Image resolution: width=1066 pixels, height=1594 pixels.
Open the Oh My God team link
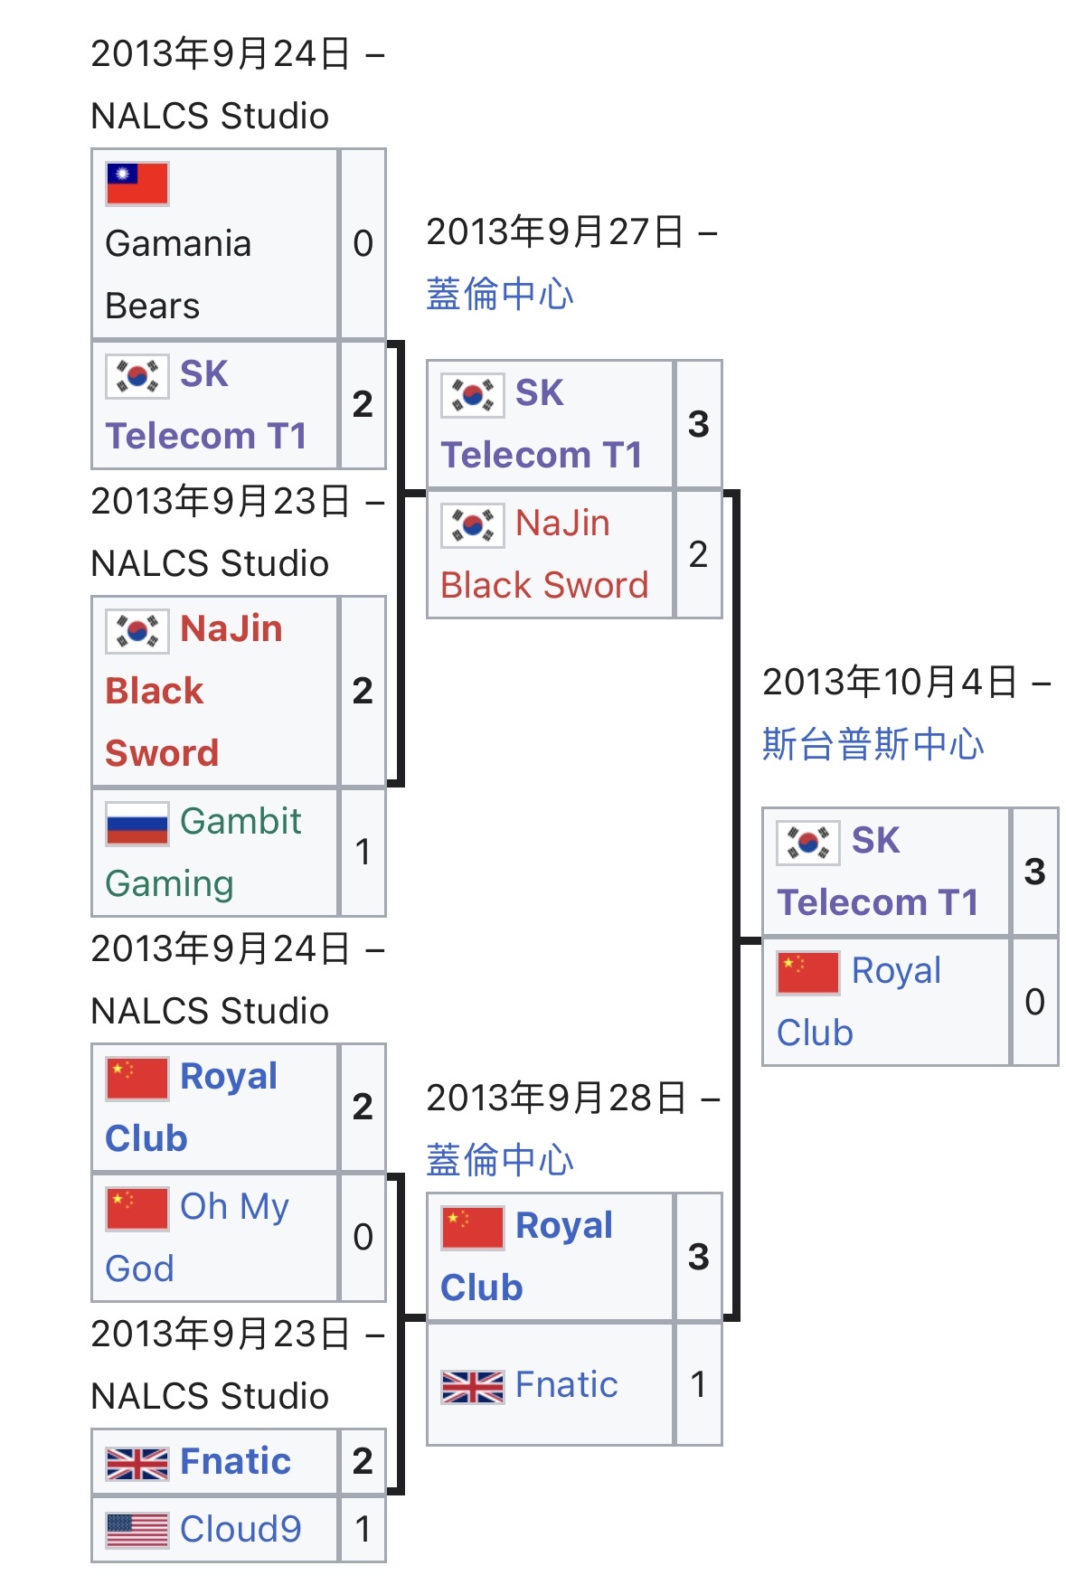click(197, 1238)
